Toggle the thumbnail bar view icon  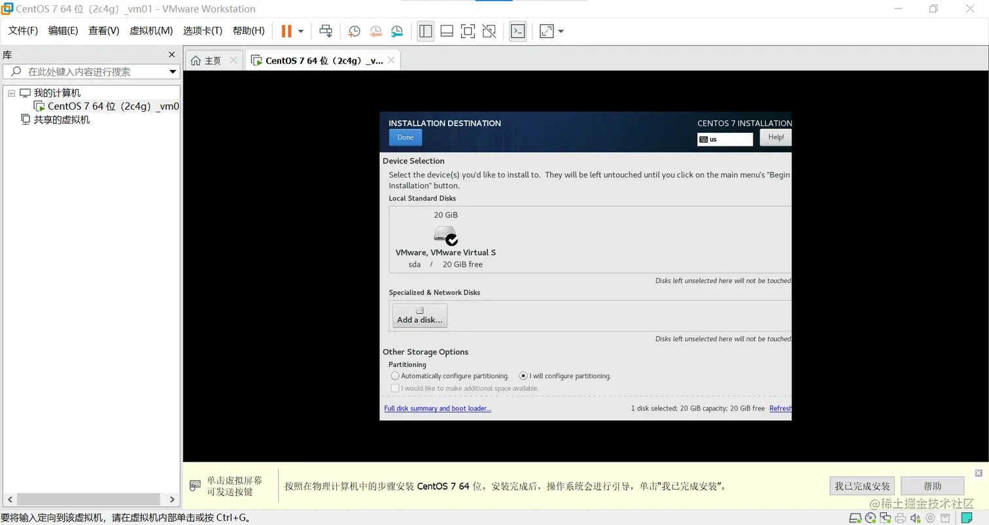tap(447, 31)
